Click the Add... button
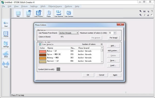Image resolution: width=155 pixels, height=98 pixels. 113,46
